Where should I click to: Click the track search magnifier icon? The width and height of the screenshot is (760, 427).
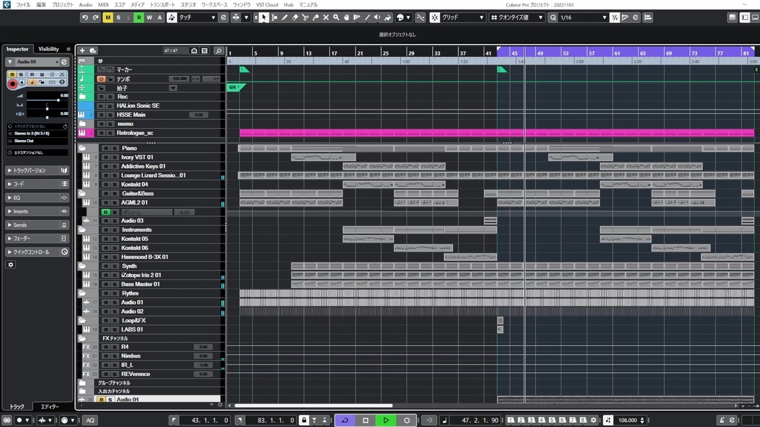click(218, 51)
